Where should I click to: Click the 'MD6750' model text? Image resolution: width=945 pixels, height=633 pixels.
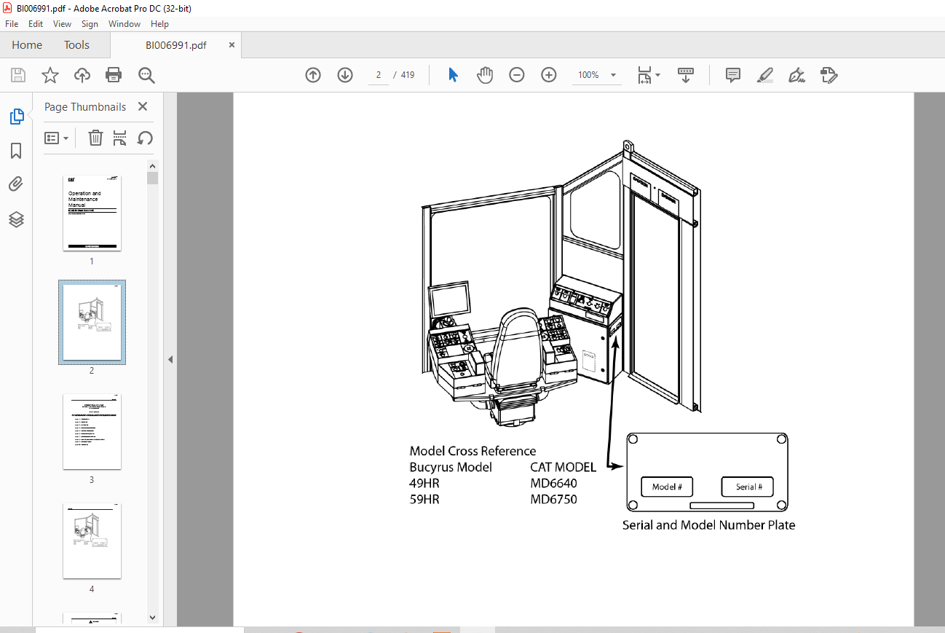click(x=553, y=499)
